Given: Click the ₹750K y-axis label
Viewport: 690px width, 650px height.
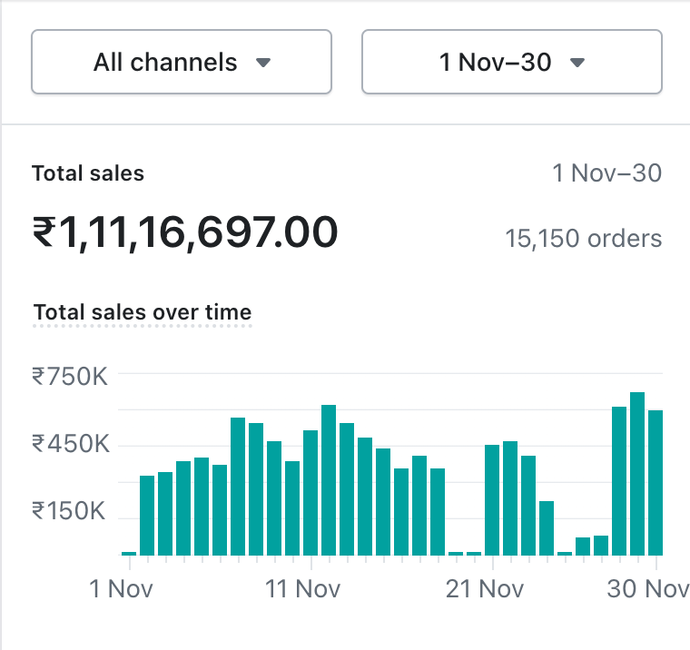Looking at the screenshot, I should click(70, 376).
